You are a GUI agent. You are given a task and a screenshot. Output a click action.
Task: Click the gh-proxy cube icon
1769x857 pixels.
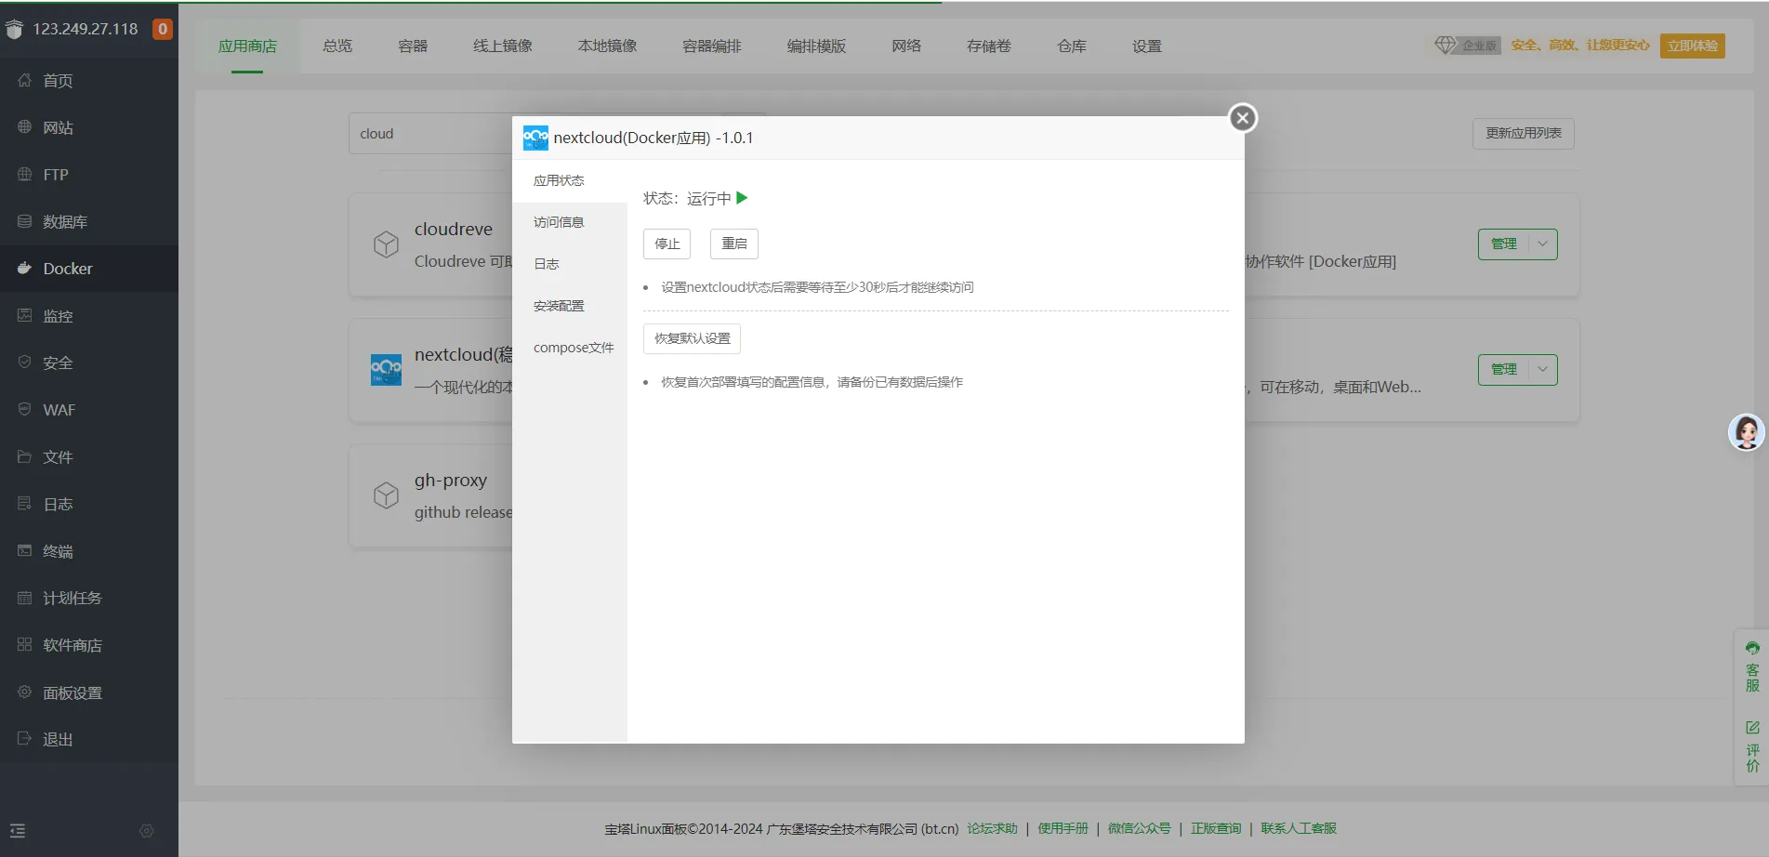(386, 495)
